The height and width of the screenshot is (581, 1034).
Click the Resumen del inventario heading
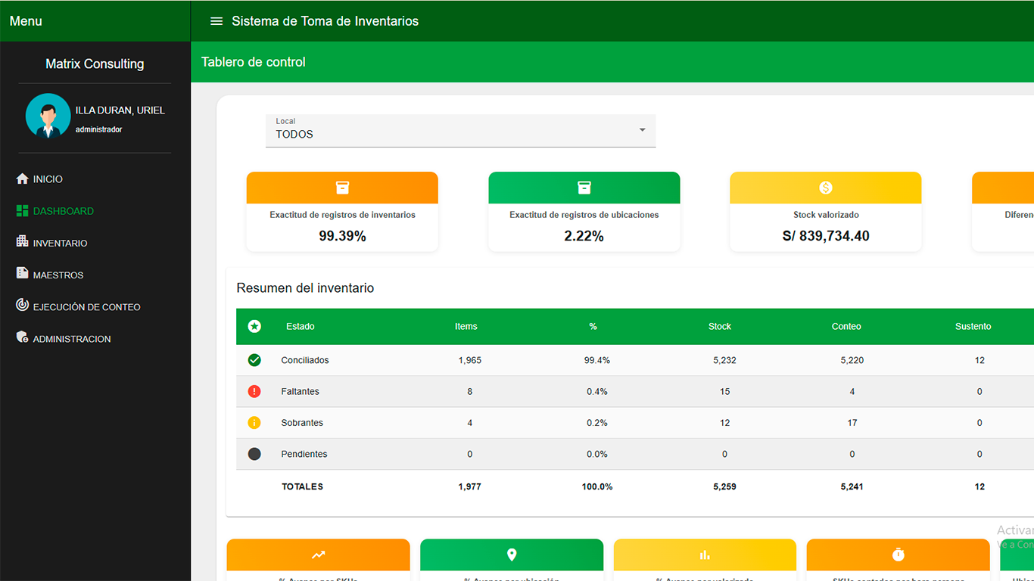pyautogui.click(x=305, y=287)
